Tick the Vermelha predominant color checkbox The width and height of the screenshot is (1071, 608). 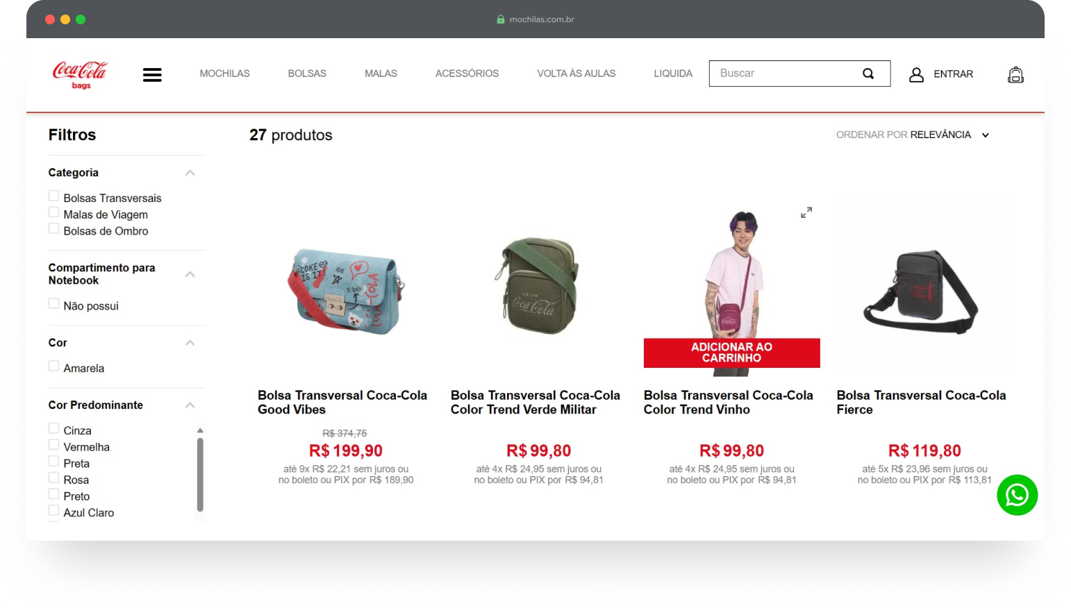(53, 445)
